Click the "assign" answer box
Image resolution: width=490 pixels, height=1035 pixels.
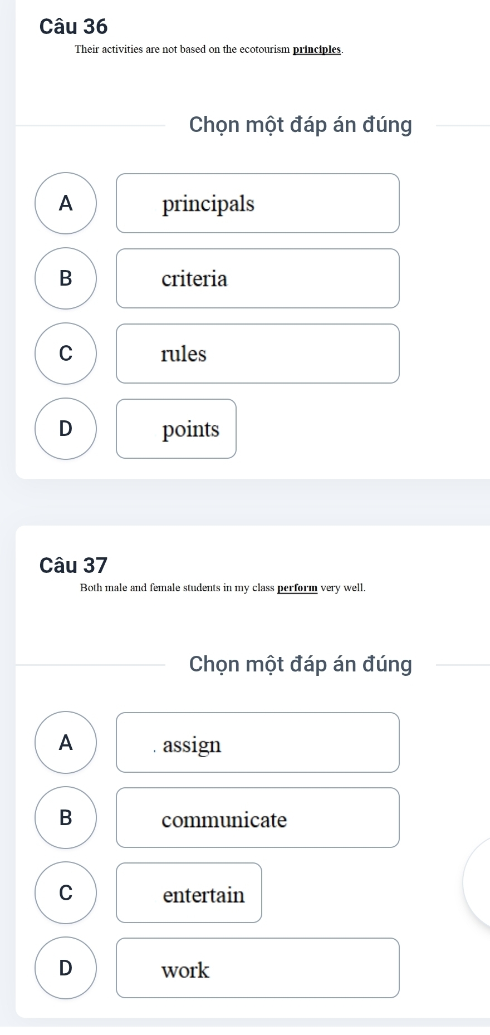[x=257, y=742]
